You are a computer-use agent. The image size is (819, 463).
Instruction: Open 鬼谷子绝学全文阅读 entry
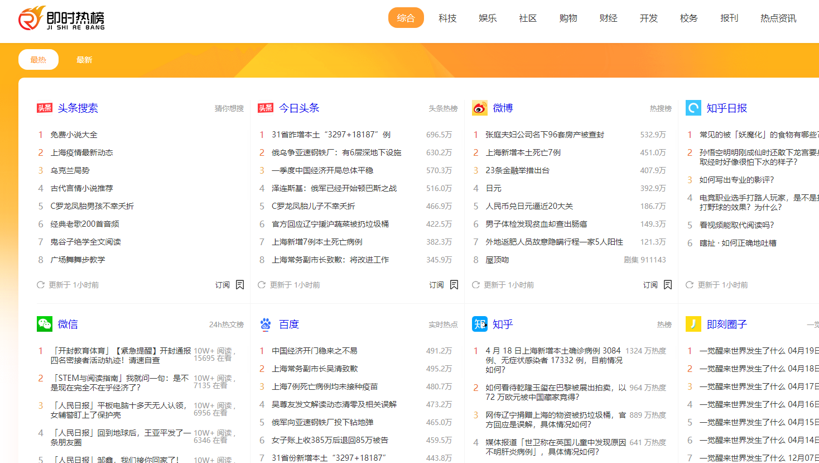click(x=86, y=242)
